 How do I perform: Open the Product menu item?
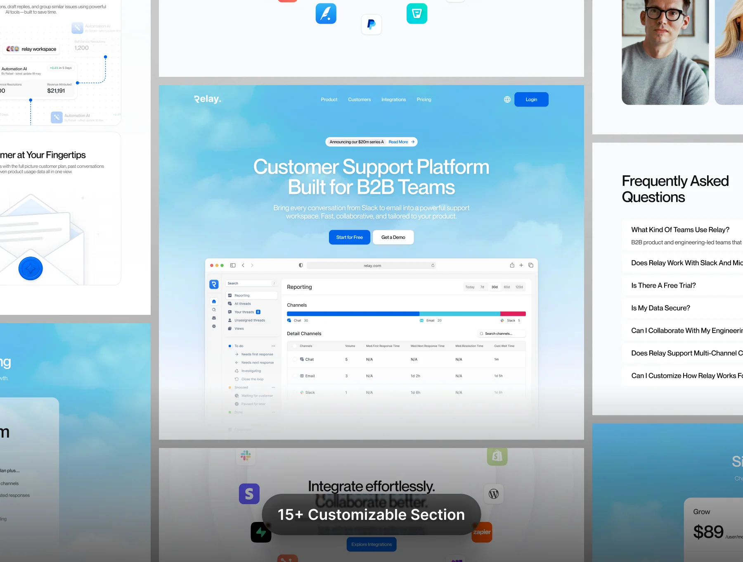(x=329, y=100)
